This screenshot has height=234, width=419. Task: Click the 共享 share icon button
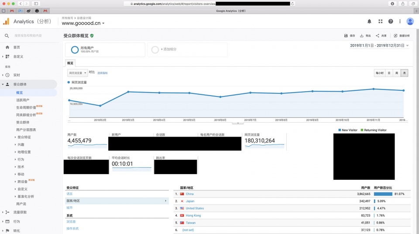(x=381, y=35)
